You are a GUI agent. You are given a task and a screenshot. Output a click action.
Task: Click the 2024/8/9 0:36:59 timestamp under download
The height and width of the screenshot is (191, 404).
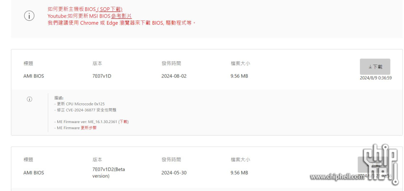[376, 78]
